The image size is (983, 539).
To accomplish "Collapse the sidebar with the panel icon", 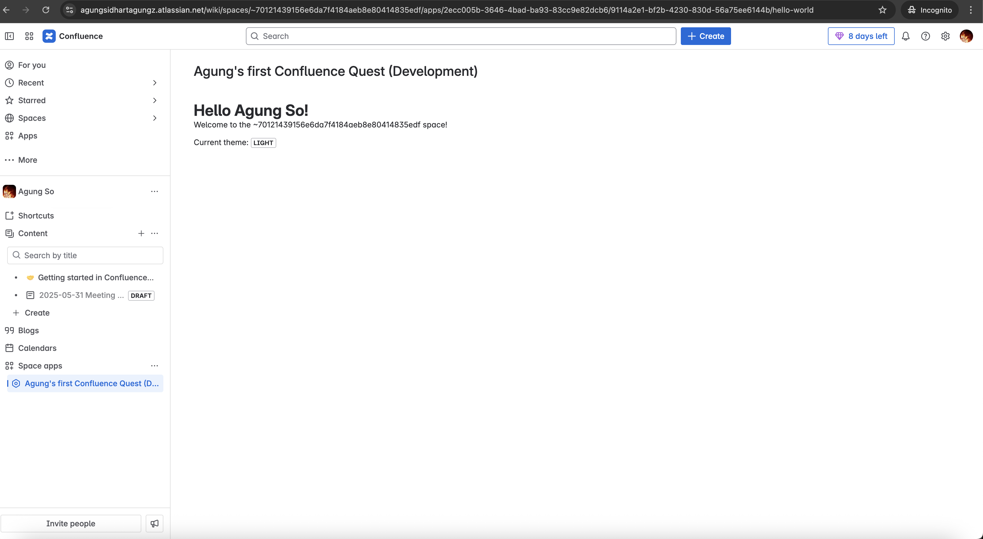I will 10,36.
